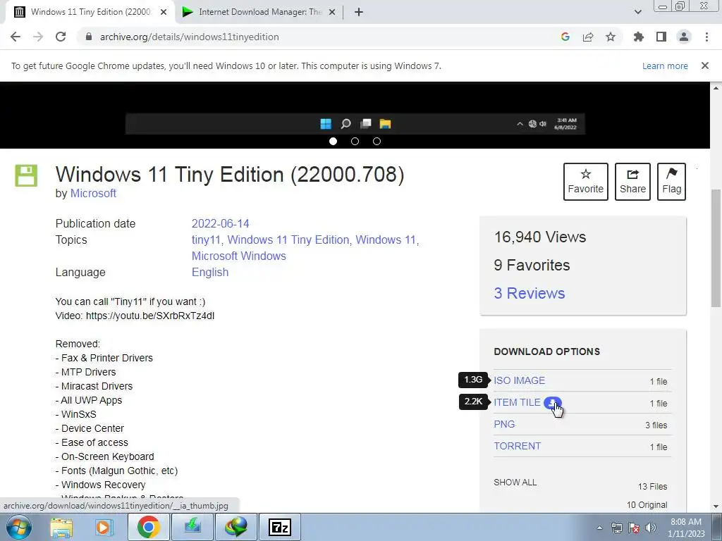Open the PNG download option
Viewport: 722px width, 541px height.
tap(504, 424)
